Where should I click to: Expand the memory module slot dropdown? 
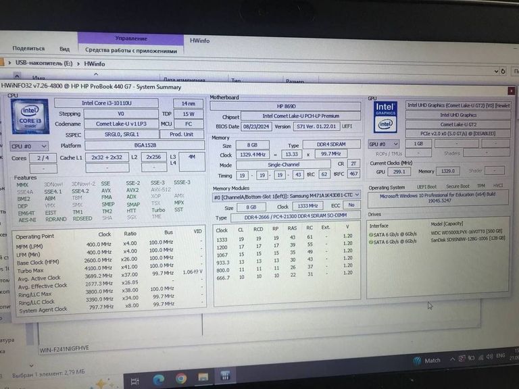pos(357,195)
